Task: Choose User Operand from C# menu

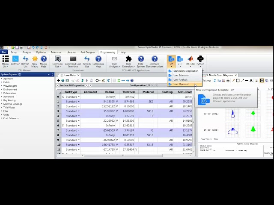Action: [185, 84]
